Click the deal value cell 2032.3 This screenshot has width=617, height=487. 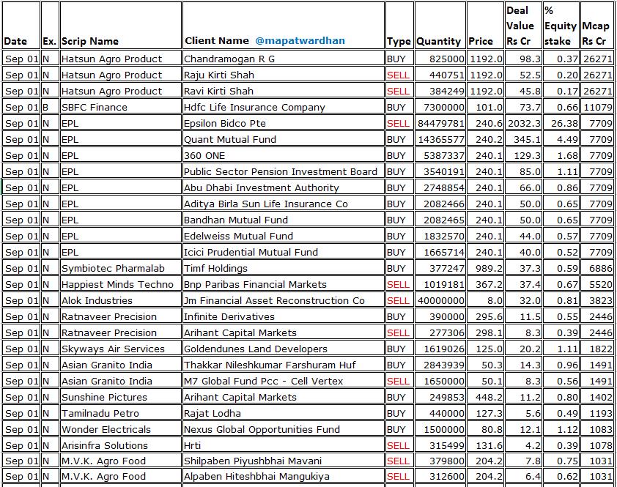coord(523,123)
